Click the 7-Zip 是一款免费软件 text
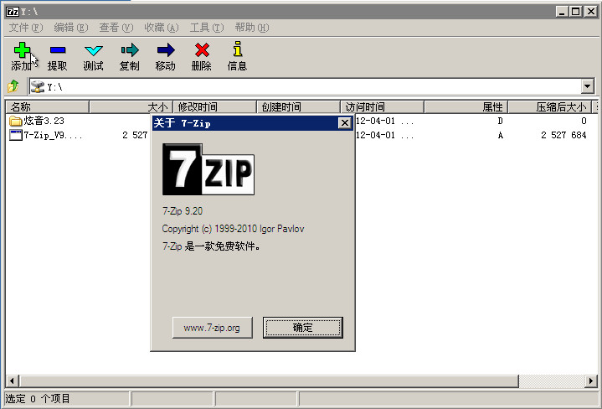Screen dimensions: 602x409 [x=211, y=246]
